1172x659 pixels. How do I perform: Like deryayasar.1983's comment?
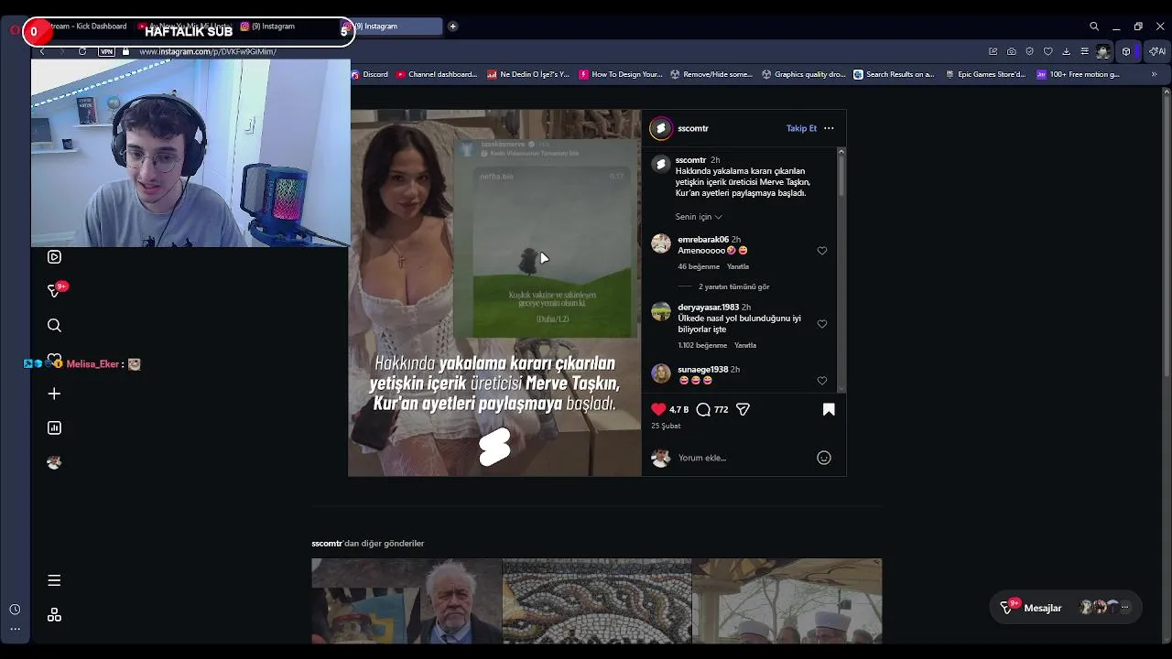click(822, 324)
